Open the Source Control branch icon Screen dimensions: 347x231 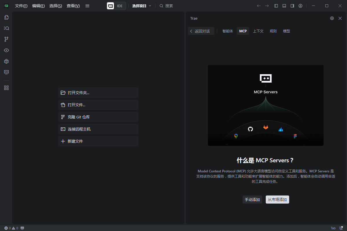6,39
